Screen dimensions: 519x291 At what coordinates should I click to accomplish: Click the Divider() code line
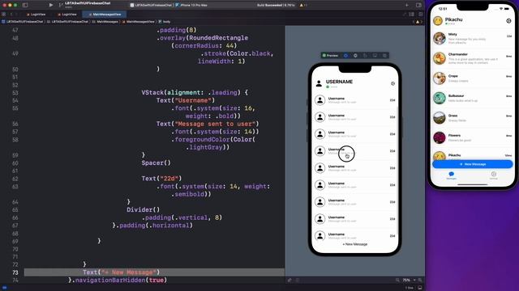click(x=143, y=209)
